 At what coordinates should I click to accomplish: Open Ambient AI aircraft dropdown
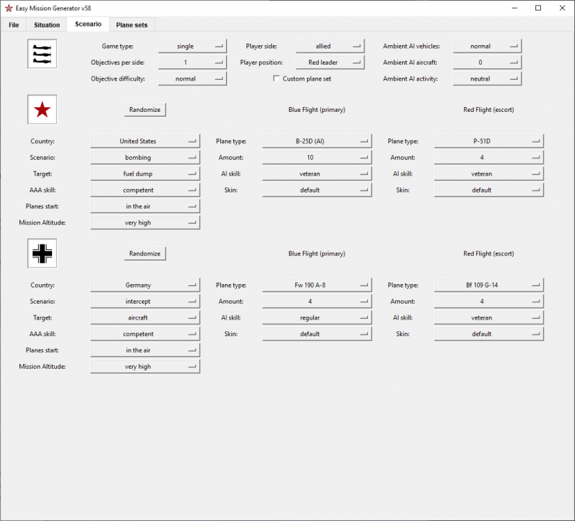pyautogui.click(x=487, y=63)
